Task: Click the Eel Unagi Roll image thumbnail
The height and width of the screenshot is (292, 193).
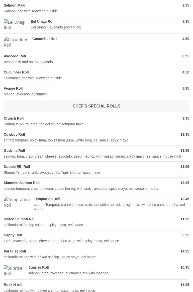Action: click(15, 25)
